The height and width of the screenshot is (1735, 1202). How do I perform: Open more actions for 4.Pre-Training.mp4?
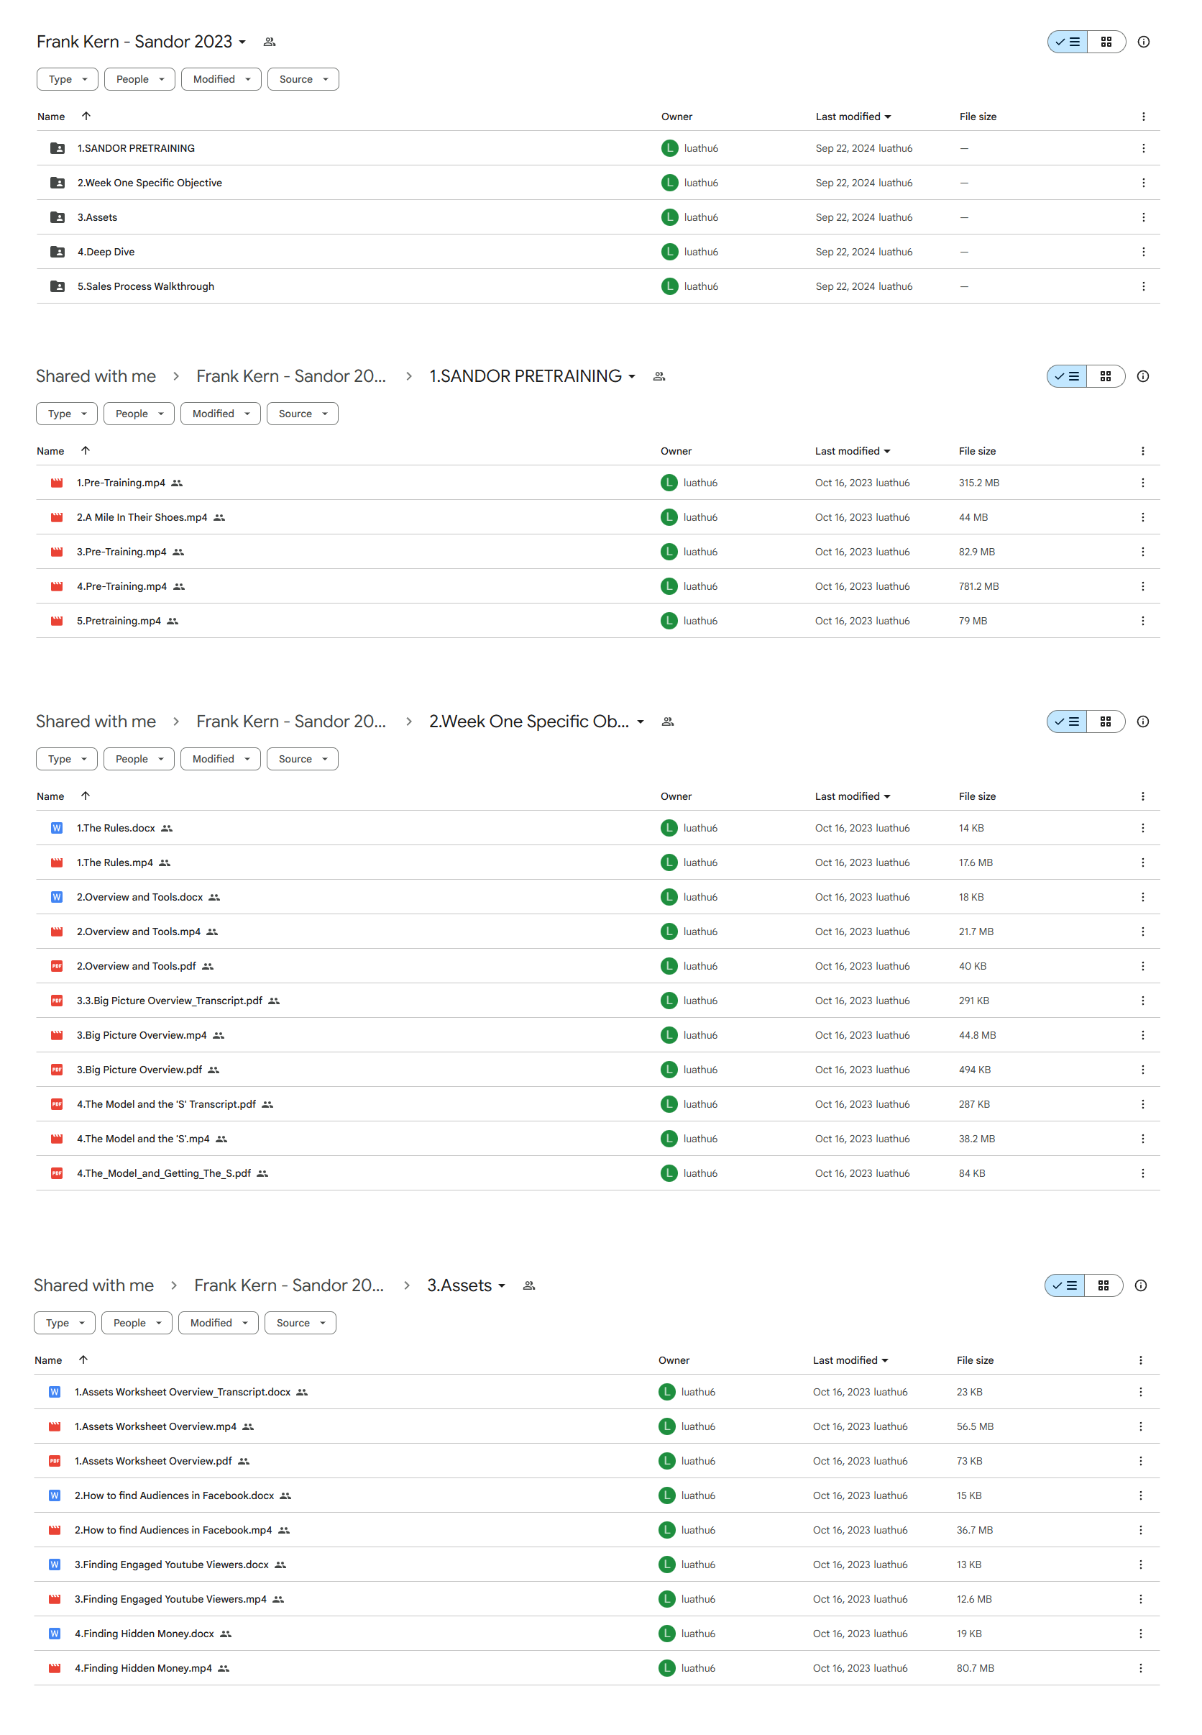[x=1142, y=587]
